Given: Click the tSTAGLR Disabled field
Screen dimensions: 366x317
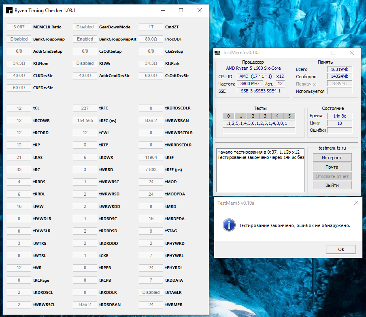Looking at the screenshot, I should click(151, 292).
